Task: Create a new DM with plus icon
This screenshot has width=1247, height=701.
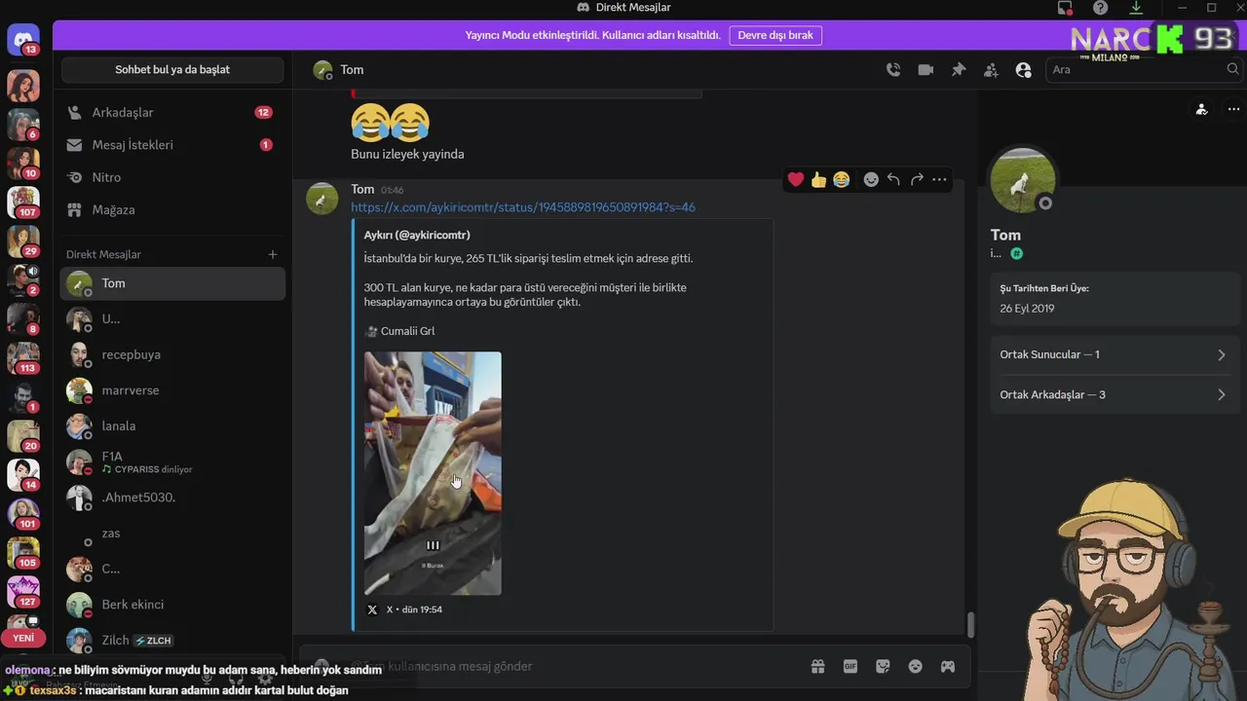Action: point(273,254)
